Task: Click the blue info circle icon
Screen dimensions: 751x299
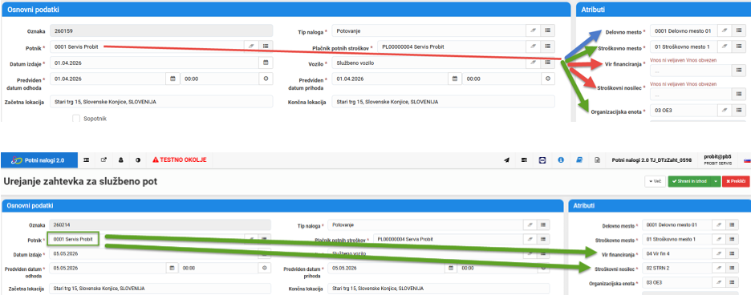Action: pyautogui.click(x=560, y=160)
